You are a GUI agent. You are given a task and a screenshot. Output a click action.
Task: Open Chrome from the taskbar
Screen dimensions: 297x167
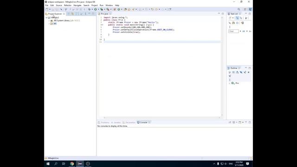72,164
